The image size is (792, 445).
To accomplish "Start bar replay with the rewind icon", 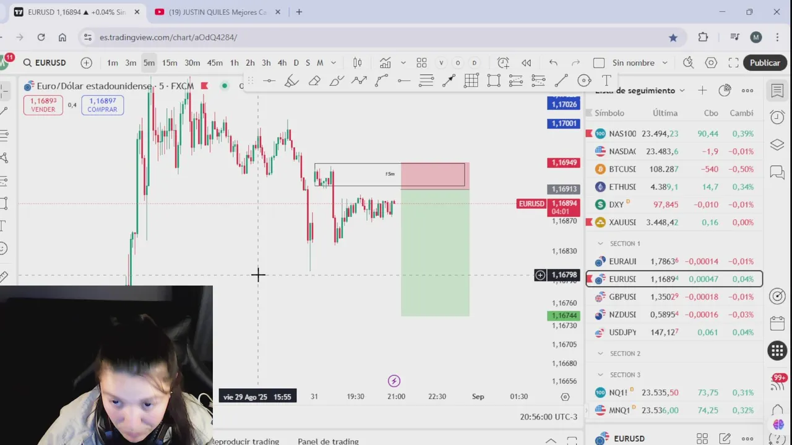I will point(526,62).
